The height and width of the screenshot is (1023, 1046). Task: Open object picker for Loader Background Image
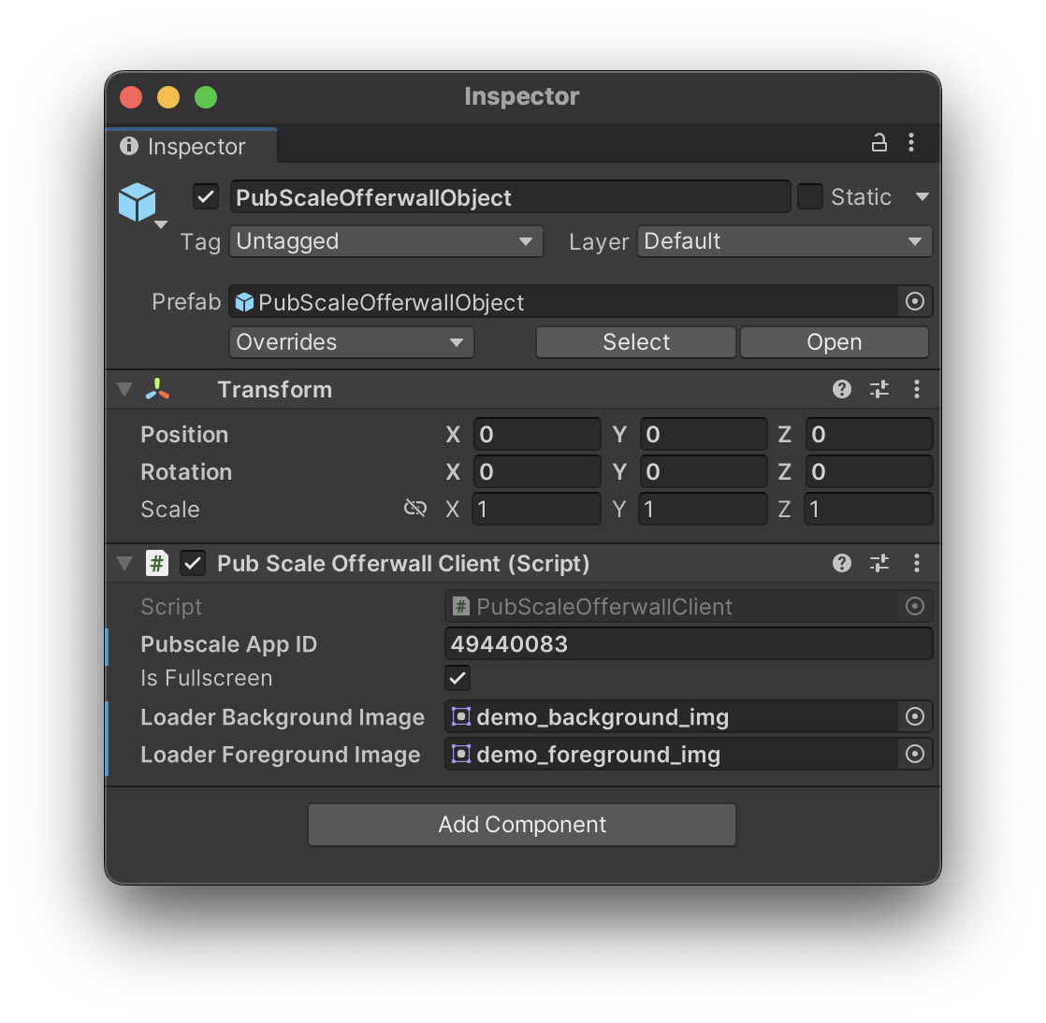915,717
